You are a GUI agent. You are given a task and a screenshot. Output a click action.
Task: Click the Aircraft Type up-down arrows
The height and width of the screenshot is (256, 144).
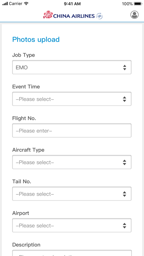tap(125, 162)
